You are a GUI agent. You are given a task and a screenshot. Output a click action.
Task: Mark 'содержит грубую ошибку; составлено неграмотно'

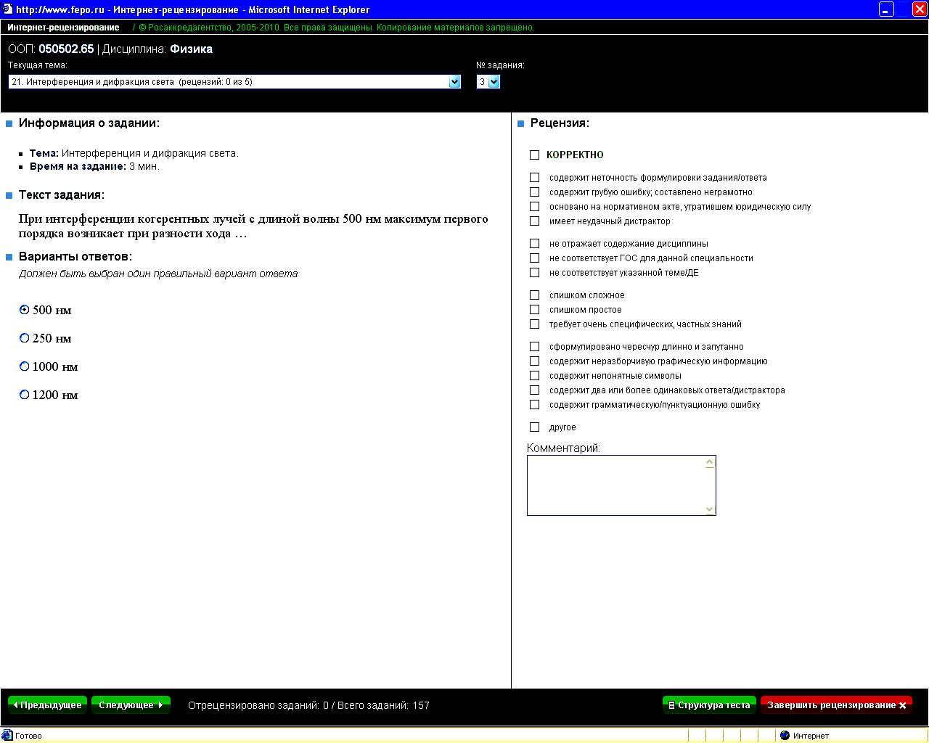(535, 192)
